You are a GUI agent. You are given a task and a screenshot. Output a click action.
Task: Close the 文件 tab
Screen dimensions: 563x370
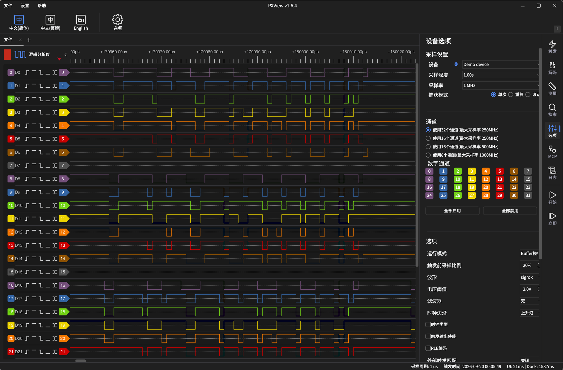click(x=20, y=40)
